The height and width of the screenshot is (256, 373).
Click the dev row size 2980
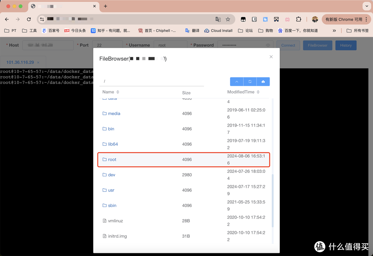[187, 175]
